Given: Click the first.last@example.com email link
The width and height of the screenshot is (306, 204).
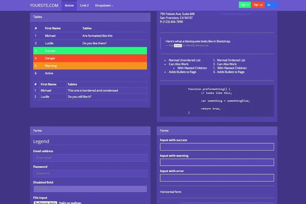Looking at the screenshot, I should pyautogui.click(x=235, y=14).
